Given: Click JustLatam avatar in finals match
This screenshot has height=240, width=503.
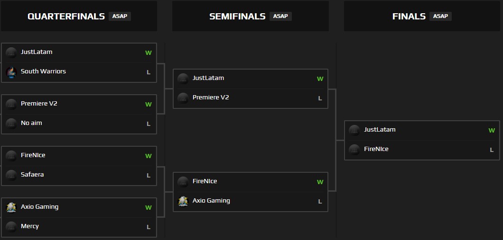Looking at the screenshot, I should click(x=354, y=130).
